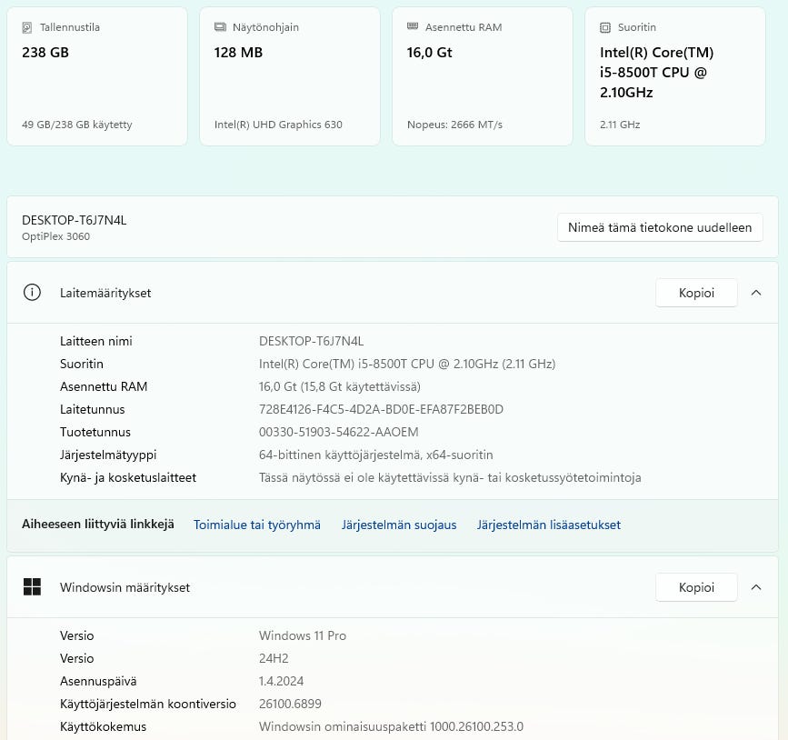Select the Windows 11 Pro version value
This screenshot has height=740, width=788.
click(x=303, y=635)
